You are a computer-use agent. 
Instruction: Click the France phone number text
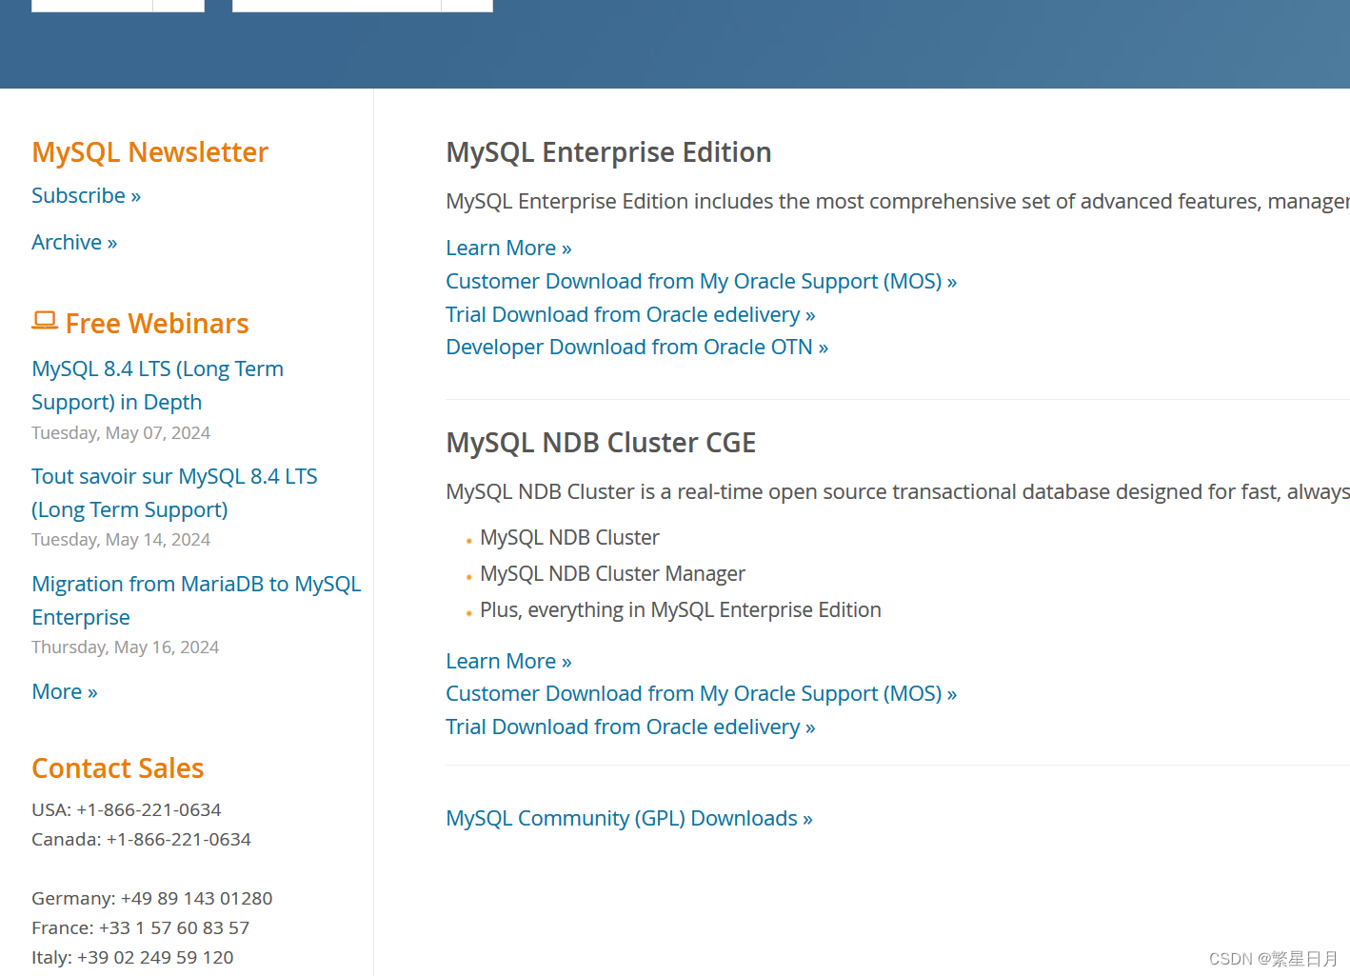click(x=140, y=927)
